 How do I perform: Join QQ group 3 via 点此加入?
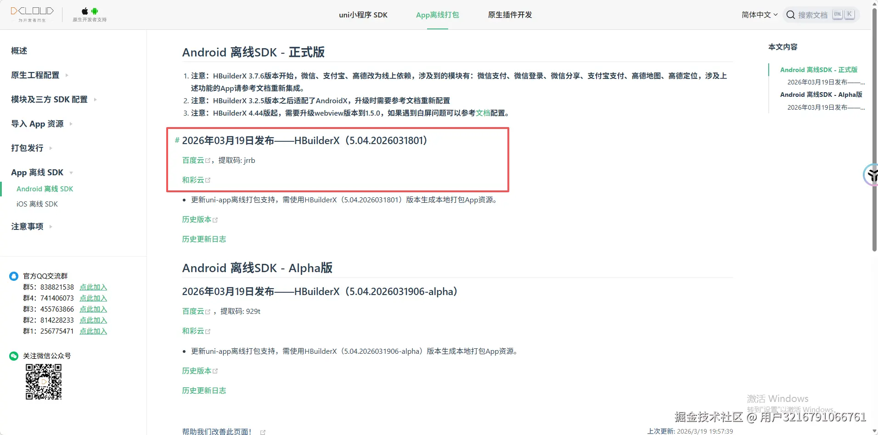point(93,309)
